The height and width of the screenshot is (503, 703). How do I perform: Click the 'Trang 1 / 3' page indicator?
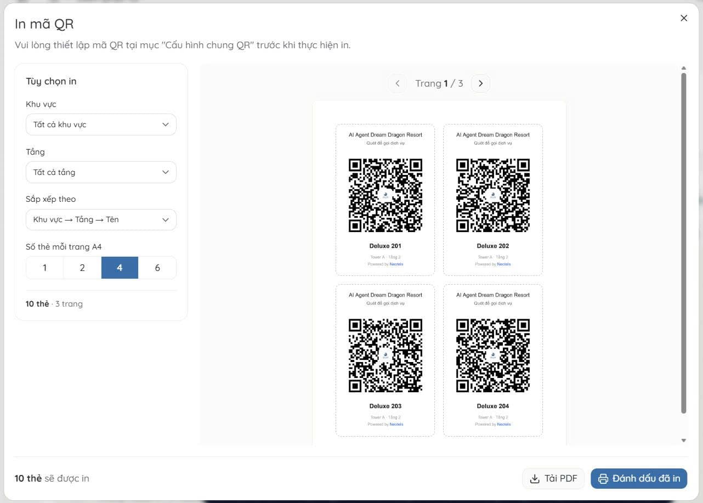coord(439,83)
